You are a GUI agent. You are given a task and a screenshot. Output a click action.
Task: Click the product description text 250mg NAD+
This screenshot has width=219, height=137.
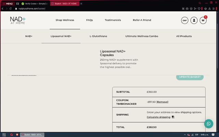tap(119, 63)
